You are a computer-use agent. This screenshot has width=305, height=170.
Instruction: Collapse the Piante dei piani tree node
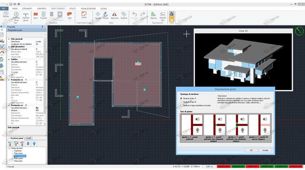(x=9, y=148)
